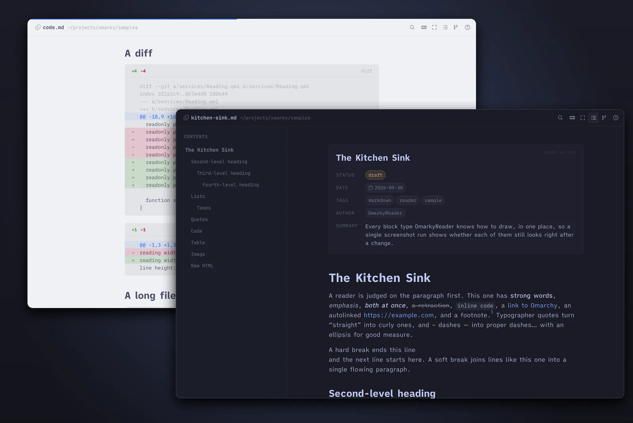Open help in the kitchen-sink.md window
This screenshot has width=633, height=423.
coord(616,118)
